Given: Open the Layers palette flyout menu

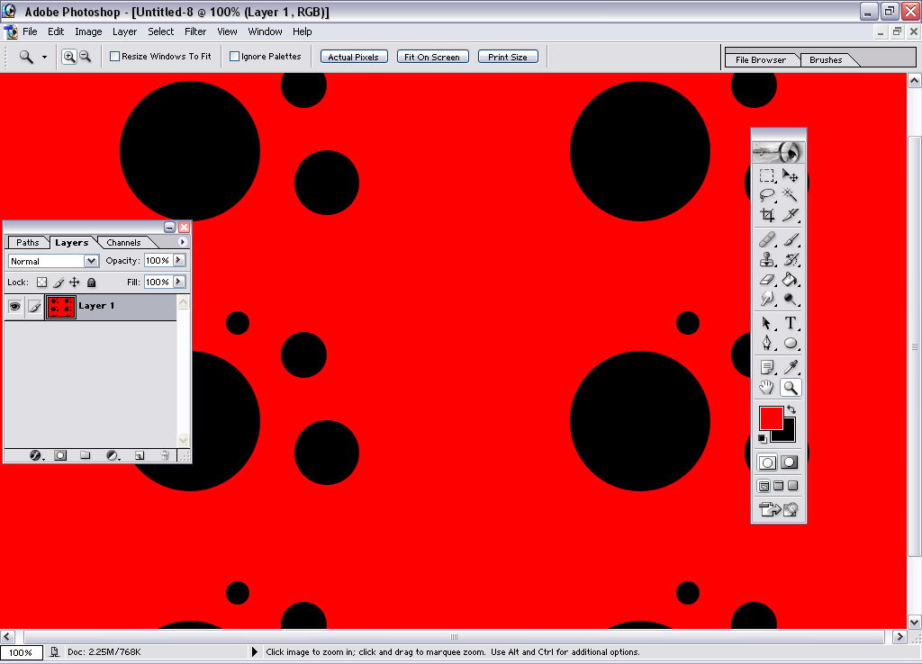Looking at the screenshot, I should coord(182,241).
